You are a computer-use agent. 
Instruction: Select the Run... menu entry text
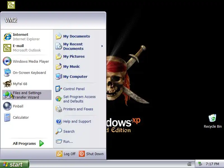(x=68, y=142)
